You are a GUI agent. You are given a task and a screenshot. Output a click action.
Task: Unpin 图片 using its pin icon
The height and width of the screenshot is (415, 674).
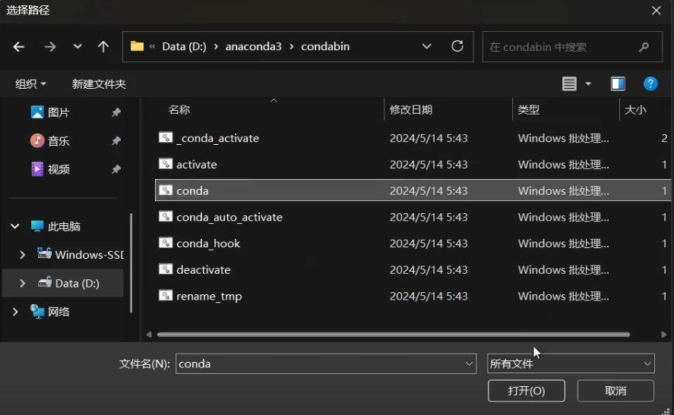(x=116, y=112)
